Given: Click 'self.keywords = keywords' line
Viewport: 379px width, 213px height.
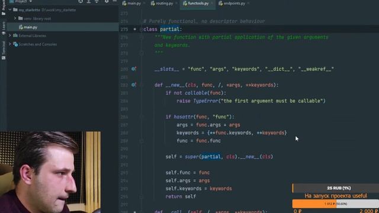Looking at the screenshot, I should click(199, 189).
